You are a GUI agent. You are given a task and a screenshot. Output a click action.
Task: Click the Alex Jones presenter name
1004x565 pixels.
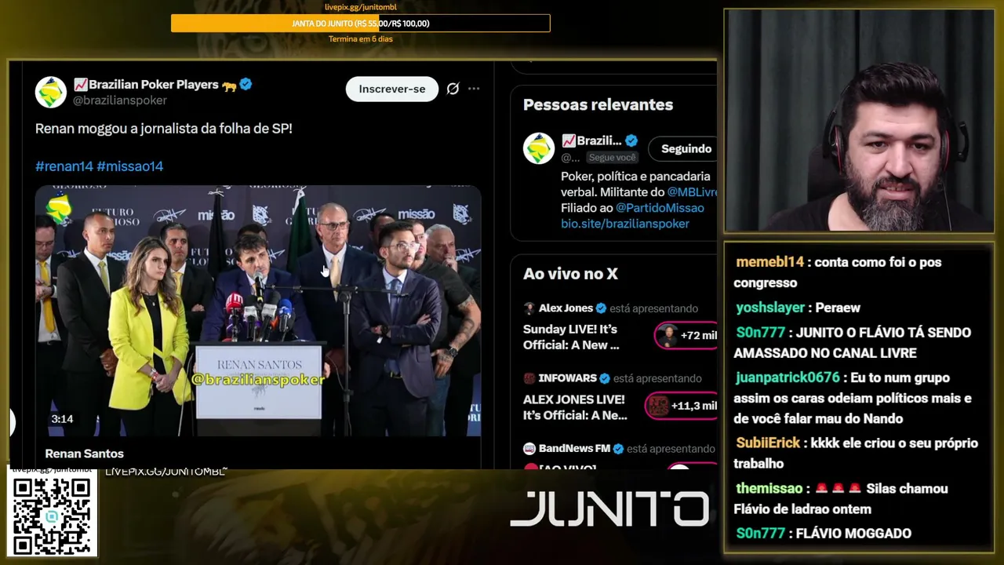(566, 308)
